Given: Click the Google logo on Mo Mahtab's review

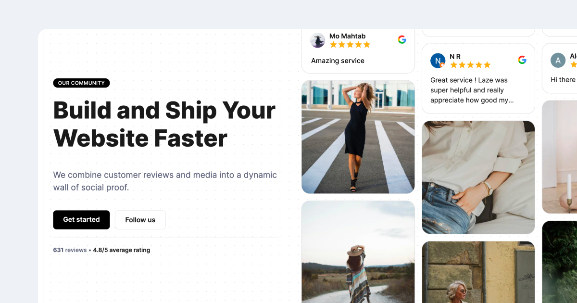Looking at the screenshot, I should [402, 39].
